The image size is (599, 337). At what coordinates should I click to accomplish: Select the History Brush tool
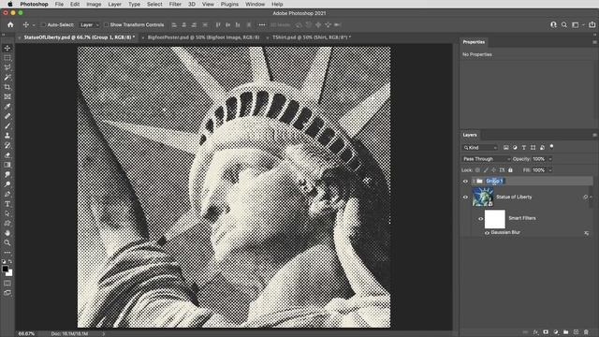(7, 146)
